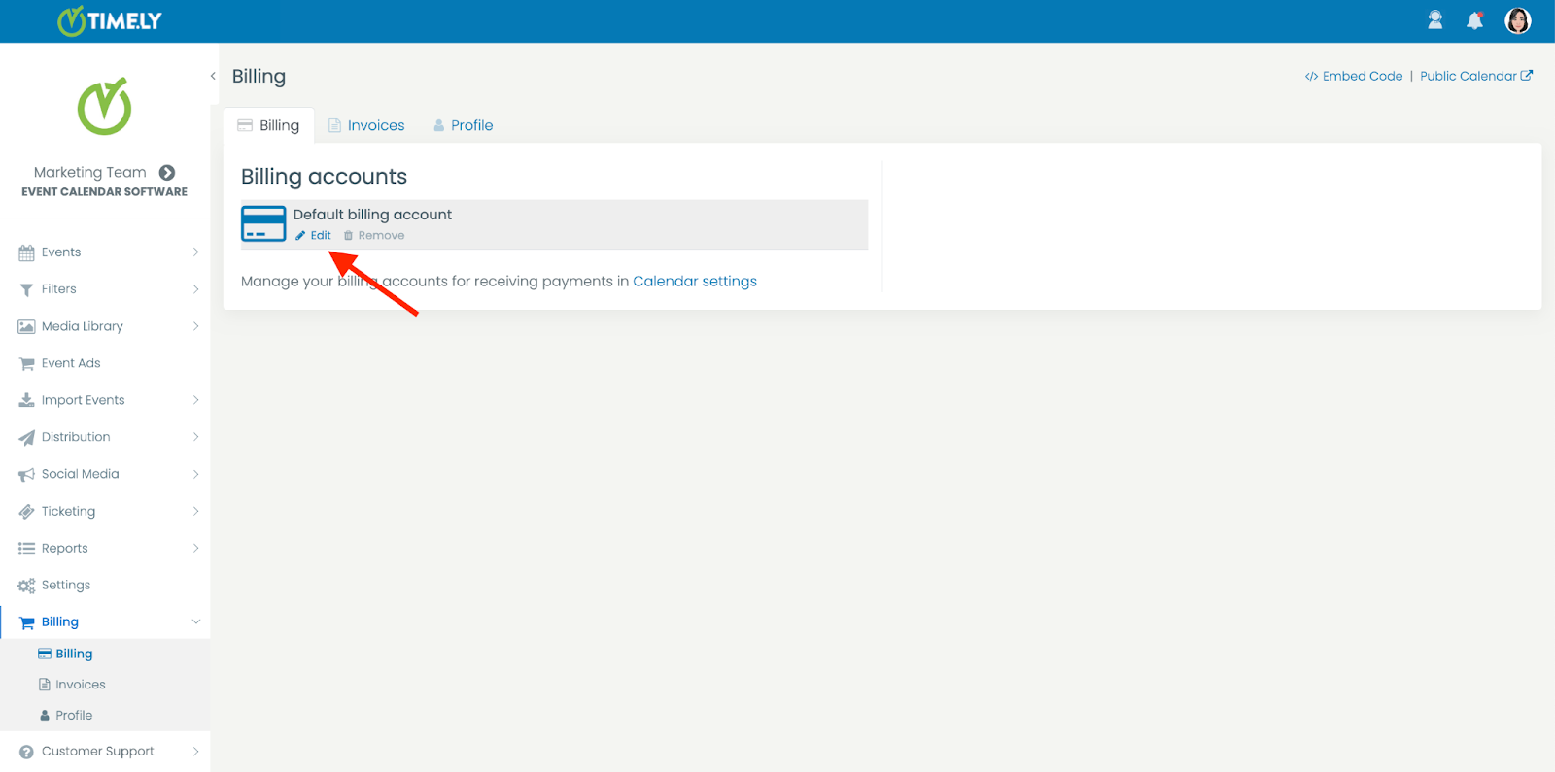Viewport: 1555px width, 772px height.
Task: Open the user avatar menu
Action: pyautogui.click(x=1518, y=20)
